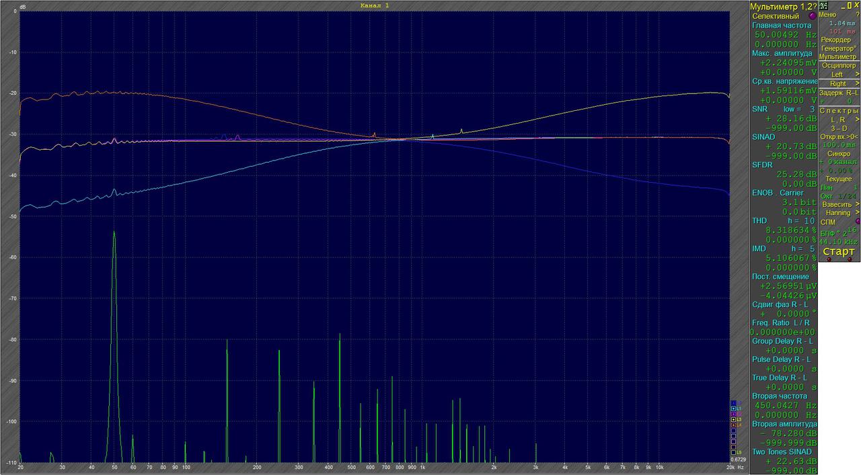The image size is (861, 475).
Task: Click the Мультиметр 1,2? title
Action: point(784,5)
